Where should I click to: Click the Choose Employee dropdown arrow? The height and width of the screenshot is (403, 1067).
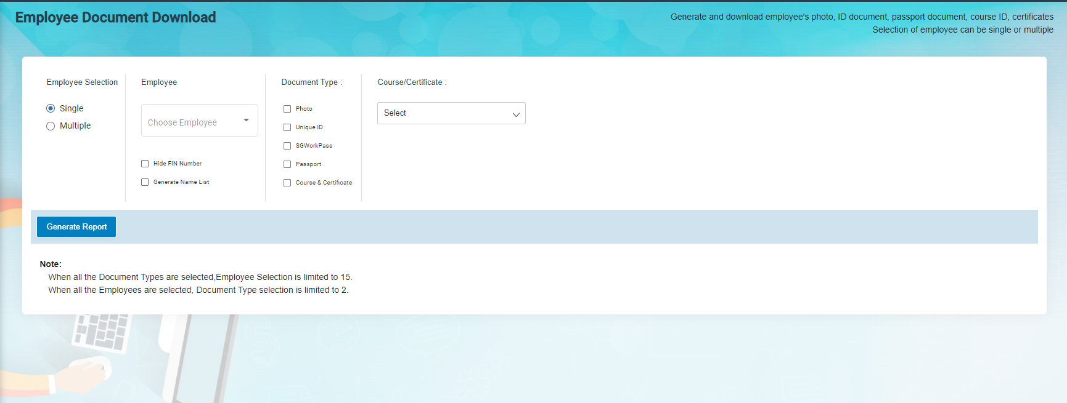click(246, 120)
